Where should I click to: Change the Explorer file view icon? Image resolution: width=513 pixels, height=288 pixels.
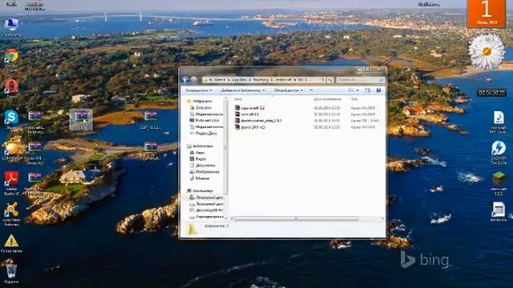[351, 90]
